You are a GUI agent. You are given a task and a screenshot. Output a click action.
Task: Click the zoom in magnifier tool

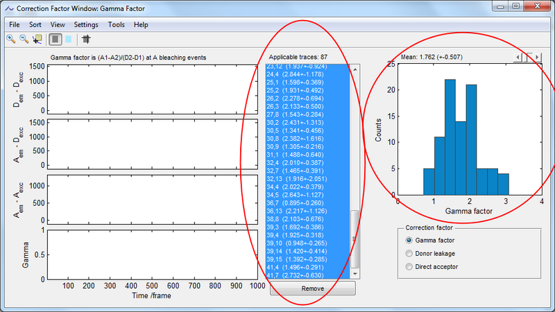point(10,39)
